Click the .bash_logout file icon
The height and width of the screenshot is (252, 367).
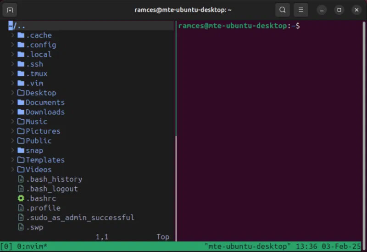[21, 189]
